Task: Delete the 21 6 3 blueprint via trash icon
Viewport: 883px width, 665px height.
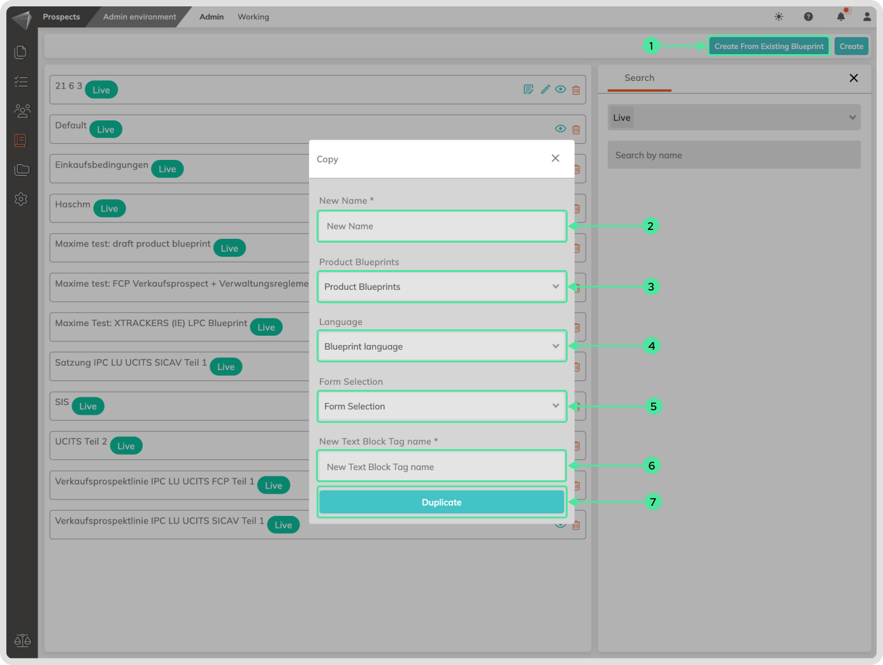Action: click(x=576, y=90)
